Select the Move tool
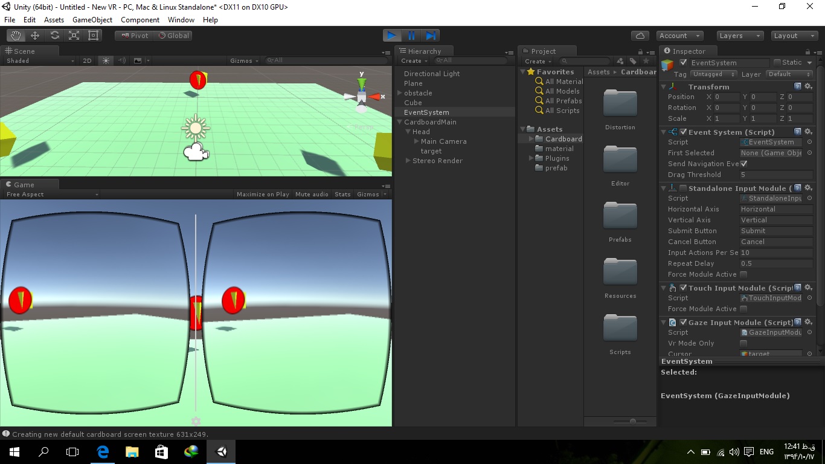The height and width of the screenshot is (464, 825). [35, 36]
